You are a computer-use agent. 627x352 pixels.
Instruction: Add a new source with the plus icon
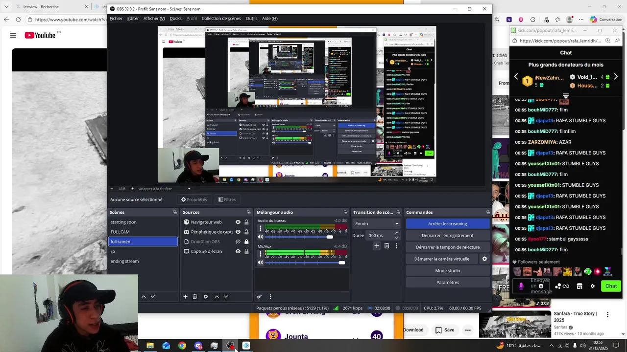click(x=185, y=297)
